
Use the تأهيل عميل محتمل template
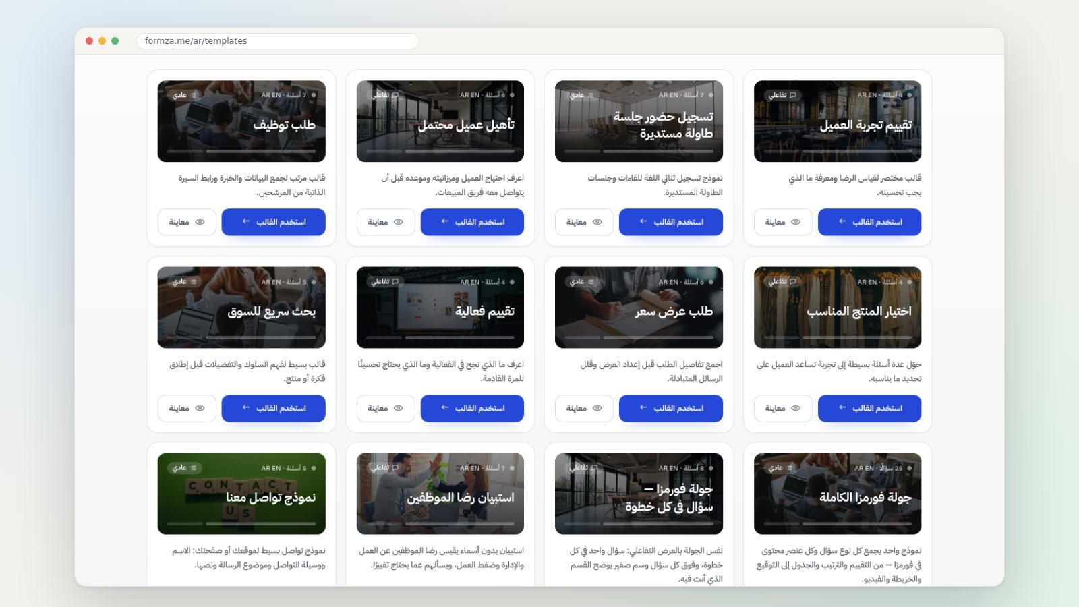click(x=472, y=222)
